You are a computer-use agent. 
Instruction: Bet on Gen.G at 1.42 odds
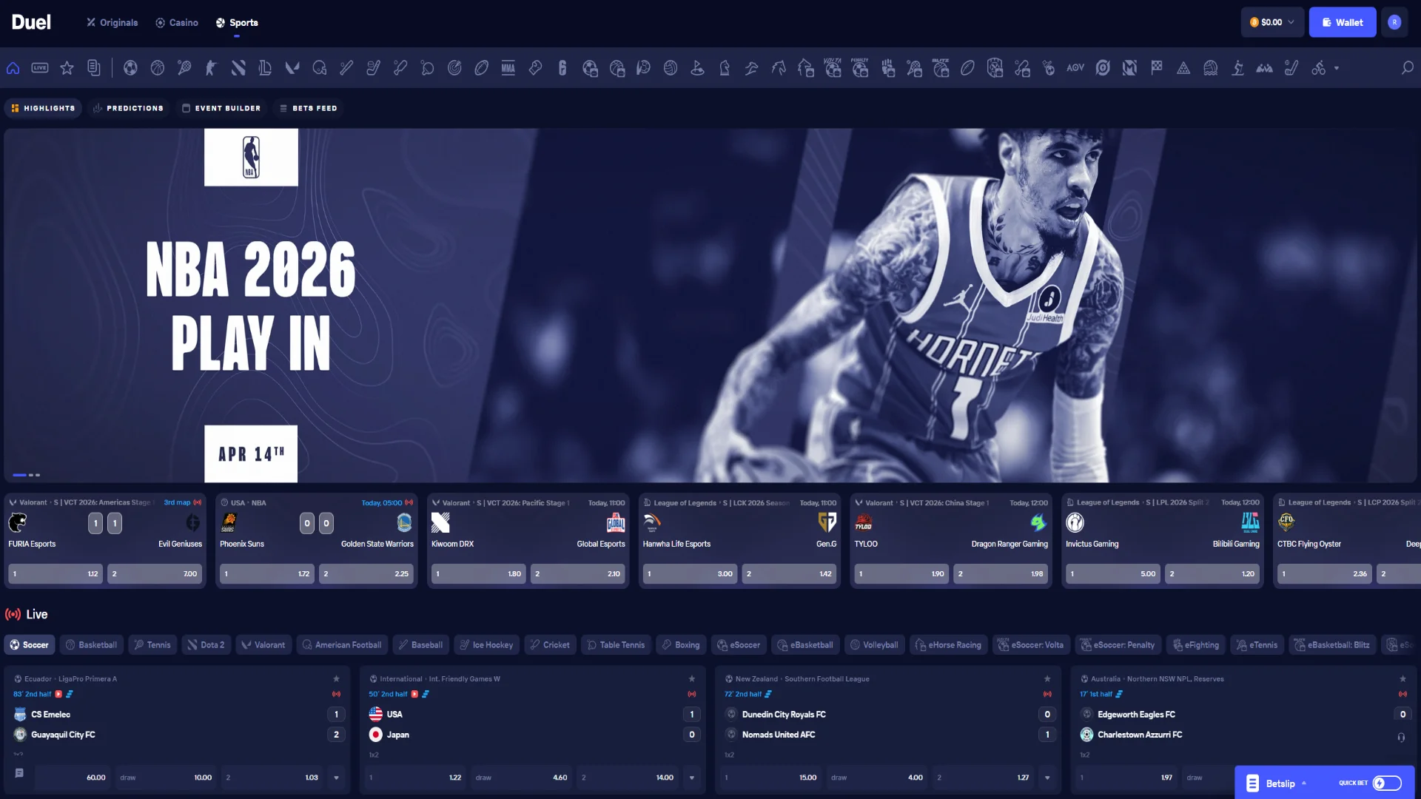pyautogui.click(x=790, y=573)
